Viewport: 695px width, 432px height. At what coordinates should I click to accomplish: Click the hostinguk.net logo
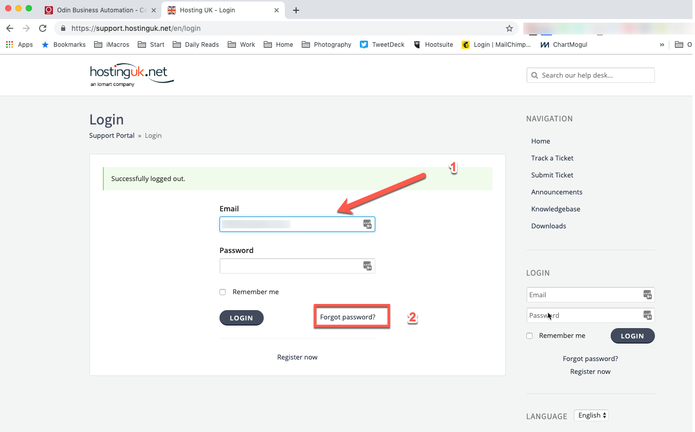coord(132,75)
